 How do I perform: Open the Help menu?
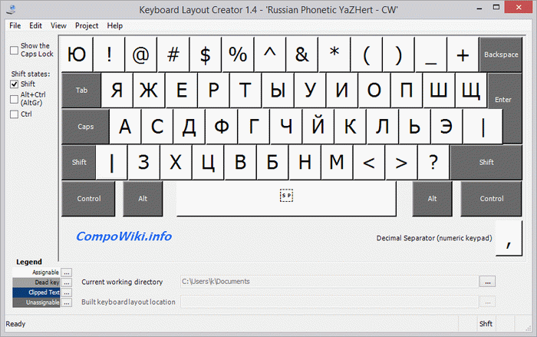click(114, 25)
